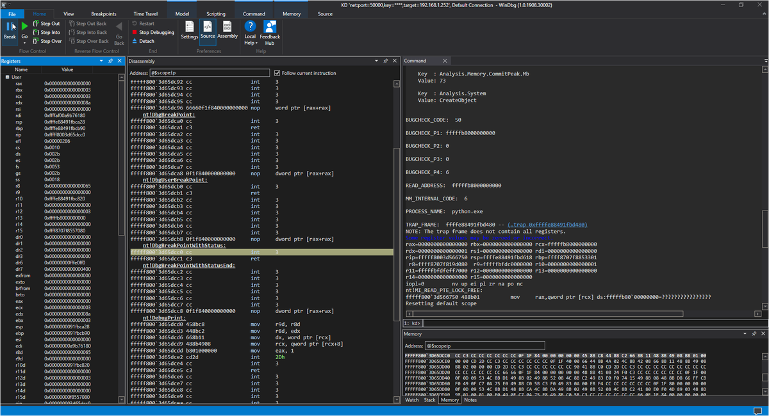
Task: Open Local Help question mark icon
Action: [251, 26]
